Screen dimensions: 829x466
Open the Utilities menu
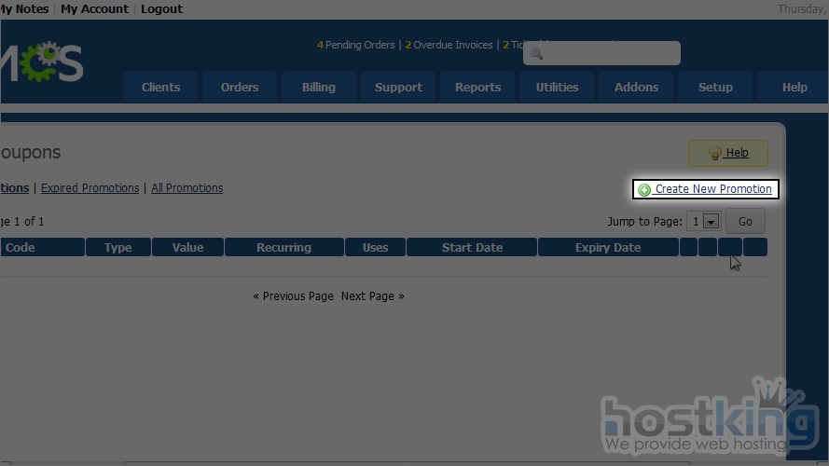(557, 88)
